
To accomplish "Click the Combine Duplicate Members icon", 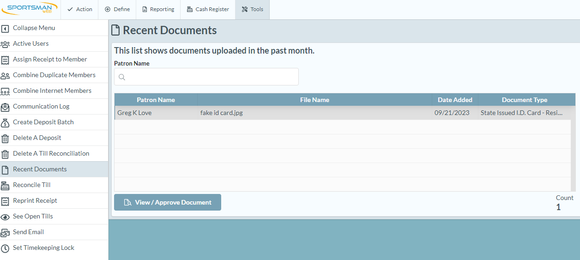I will click(x=5, y=76).
